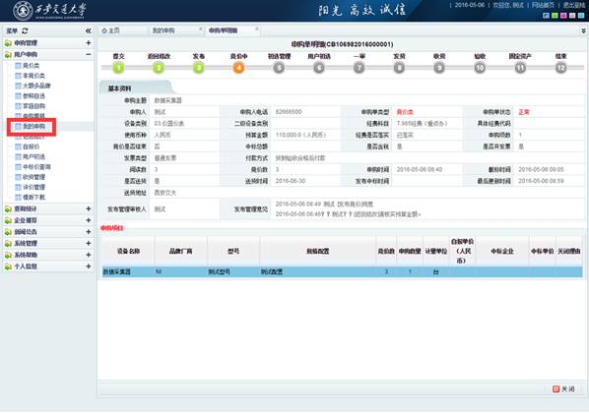Click the refresh icon beside 菜单
589x413 pixels.
[25, 30]
